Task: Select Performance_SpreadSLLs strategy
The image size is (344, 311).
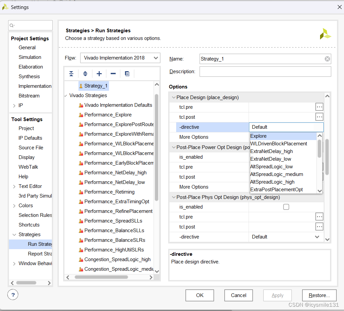Action: 113,221
